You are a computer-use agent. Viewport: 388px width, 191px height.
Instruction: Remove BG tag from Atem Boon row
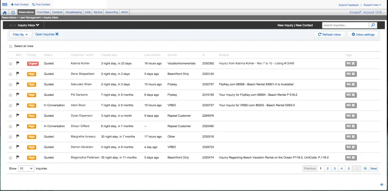[x=353, y=105]
